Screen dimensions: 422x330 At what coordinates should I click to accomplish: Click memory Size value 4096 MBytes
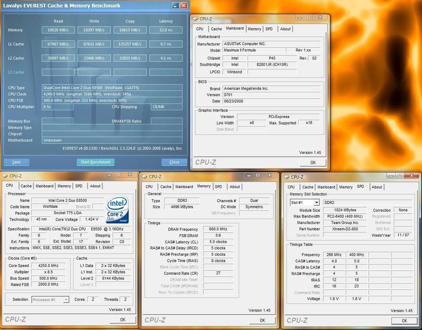(182, 207)
